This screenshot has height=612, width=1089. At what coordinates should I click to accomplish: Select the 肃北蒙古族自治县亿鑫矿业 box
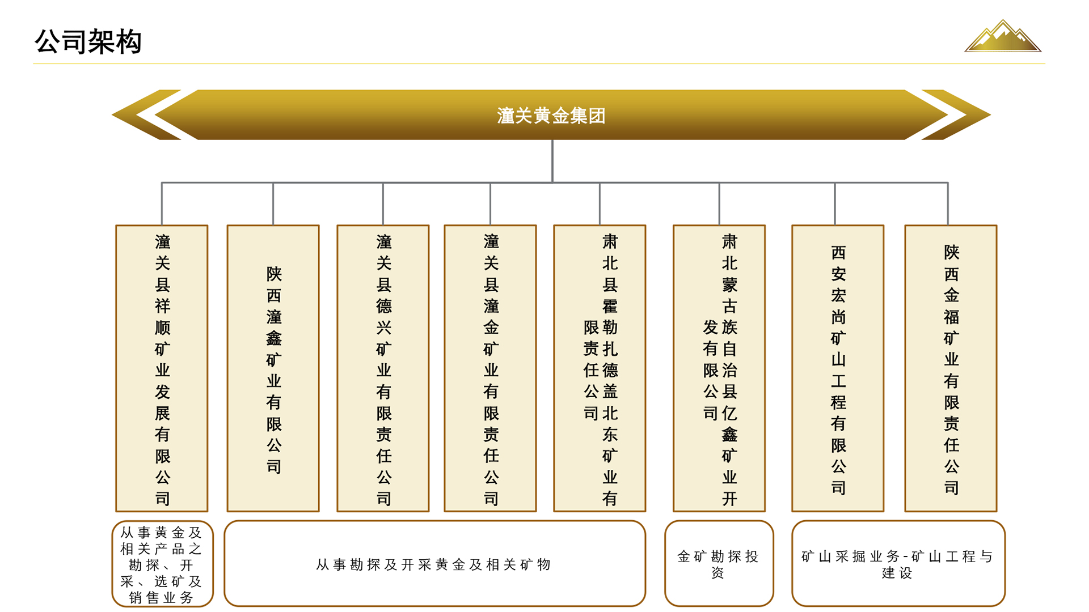point(719,368)
